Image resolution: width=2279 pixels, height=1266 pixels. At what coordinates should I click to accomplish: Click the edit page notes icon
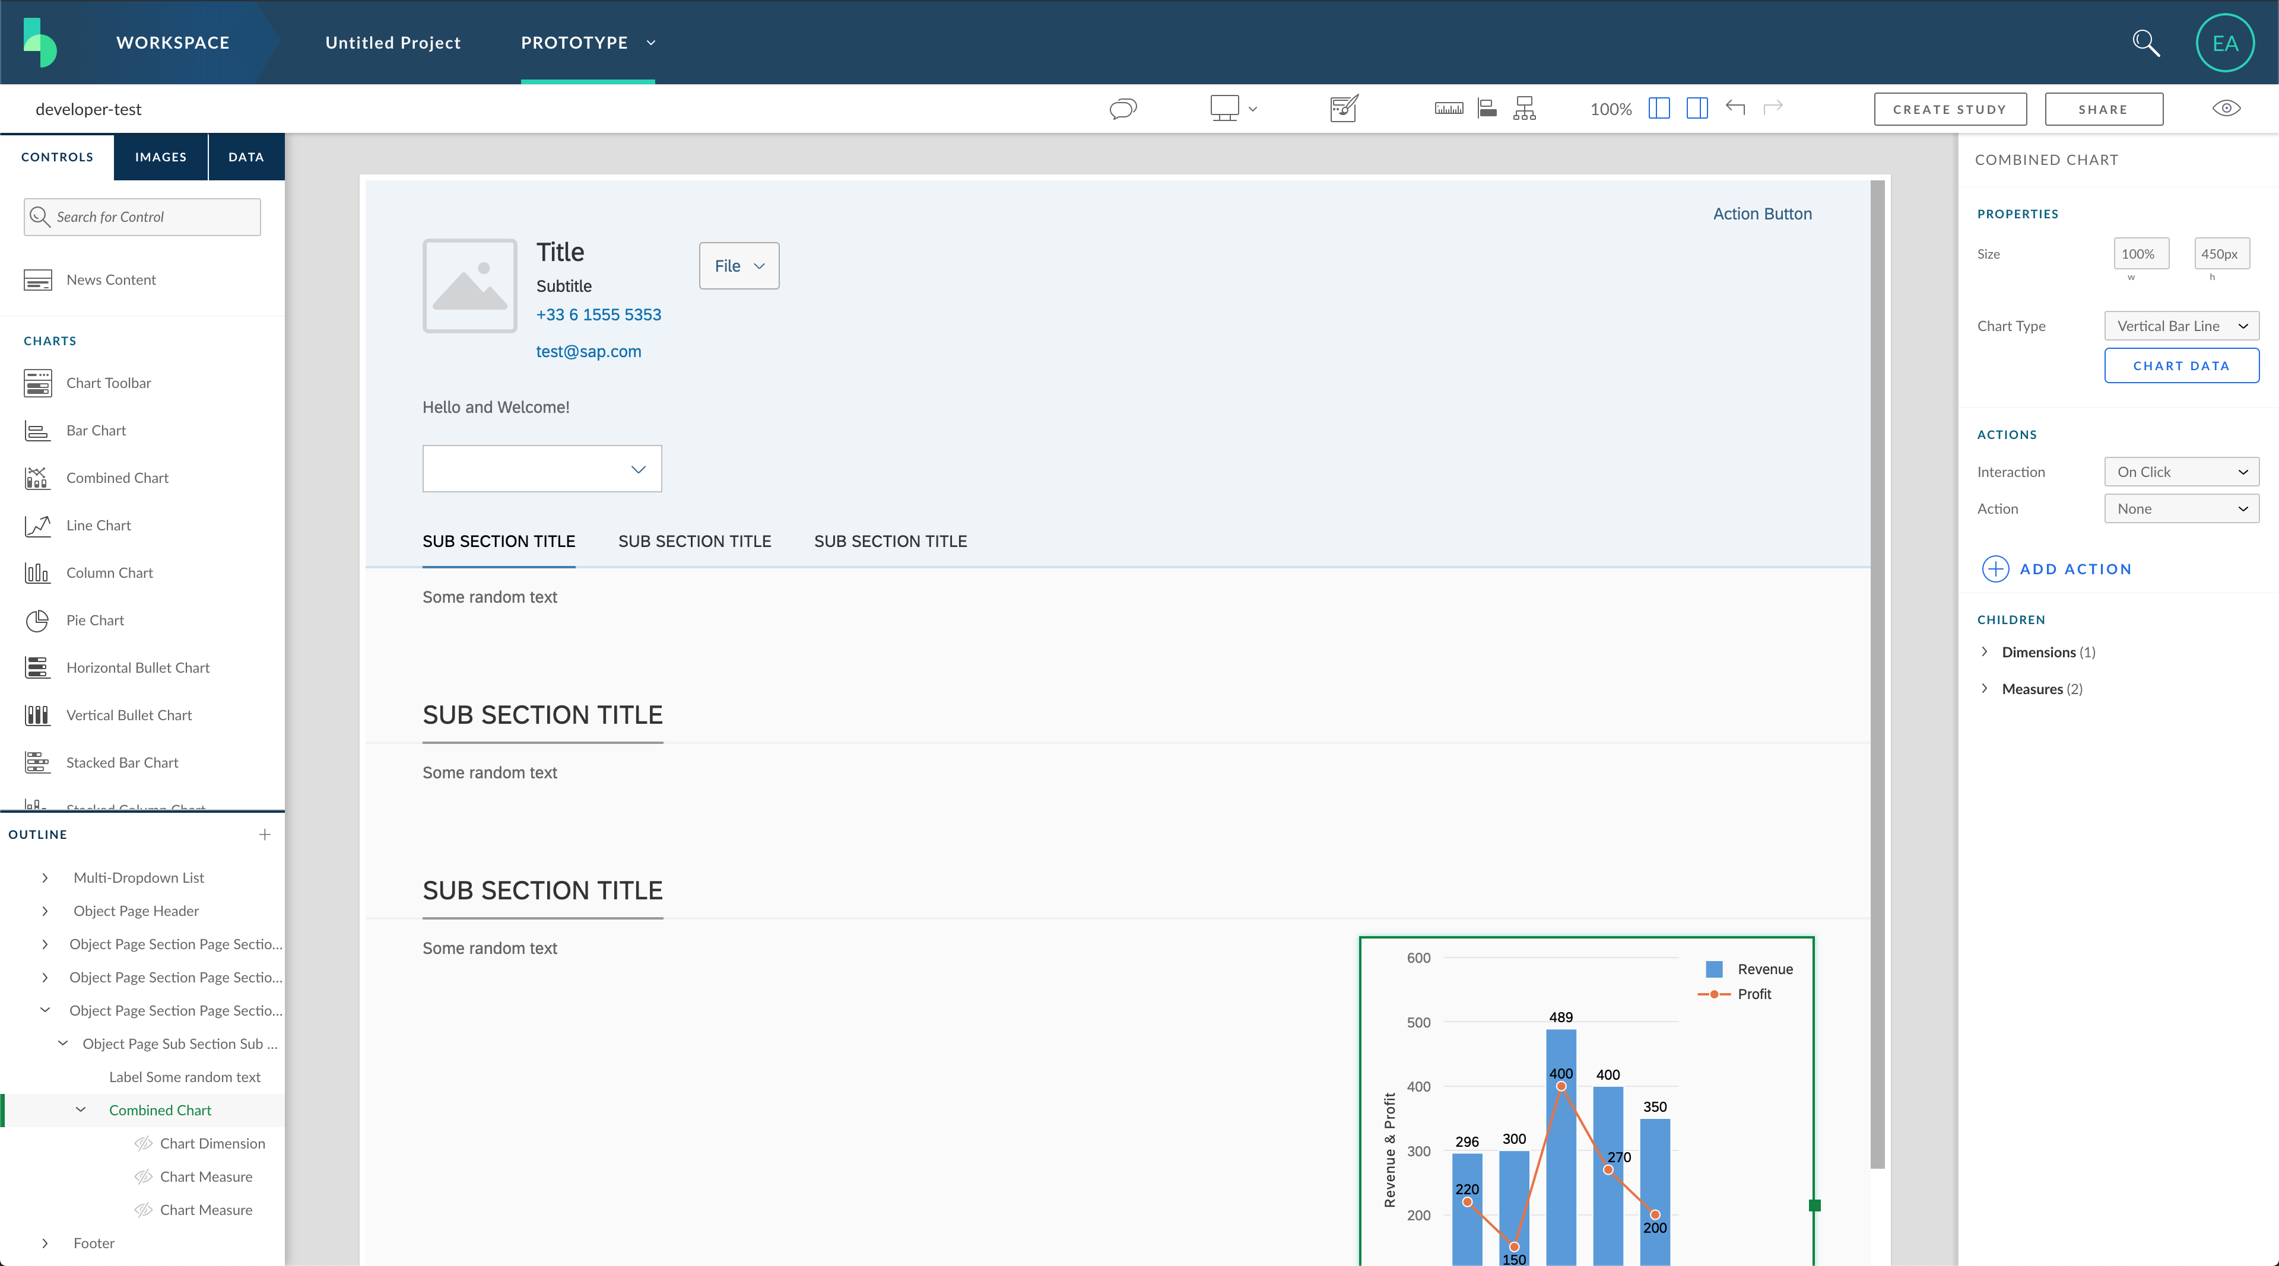tap(1344, 108)
